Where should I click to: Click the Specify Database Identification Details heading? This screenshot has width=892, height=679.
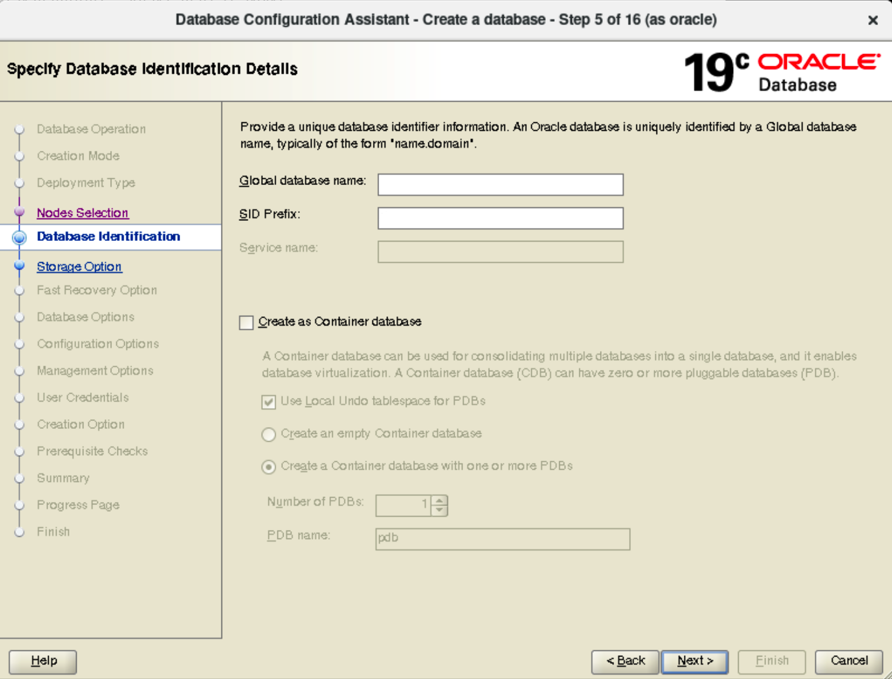pyautogui.click(x=152, y=69)
